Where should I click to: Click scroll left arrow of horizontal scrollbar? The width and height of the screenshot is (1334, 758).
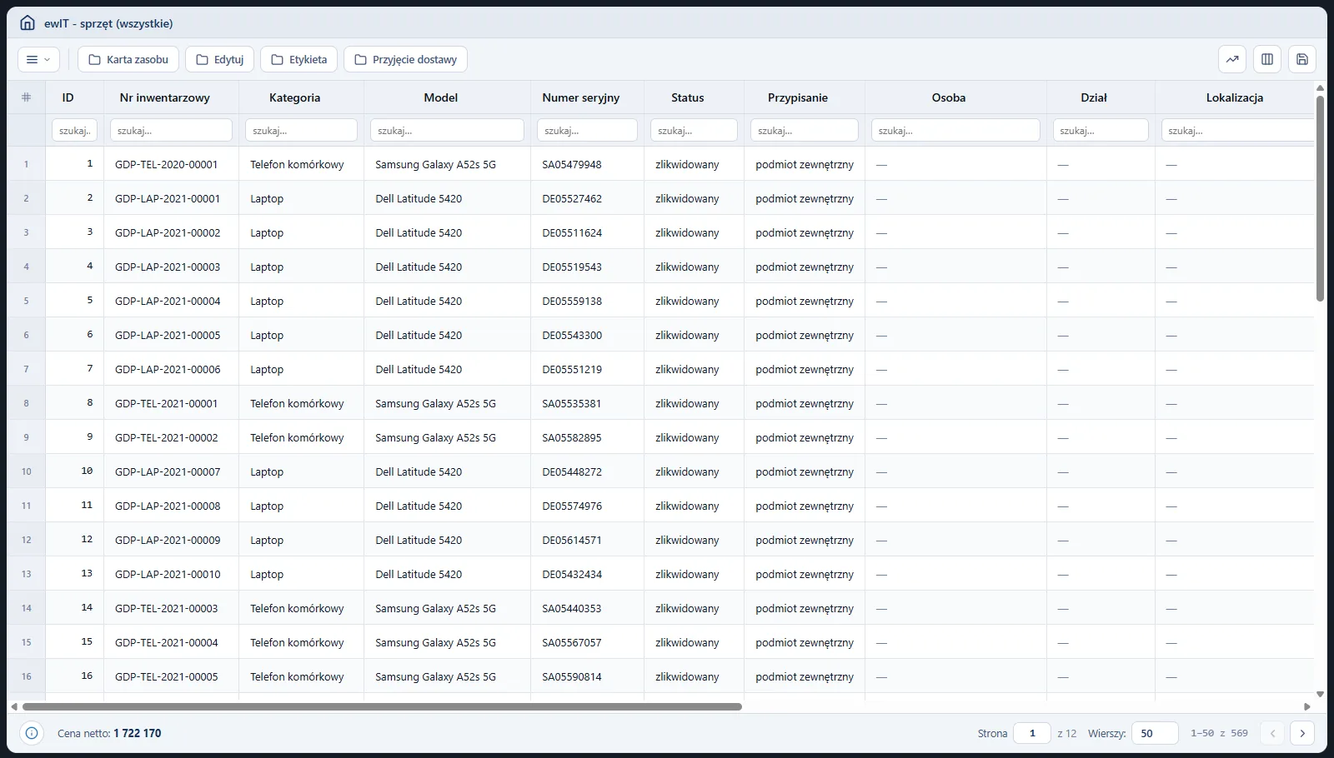(x=14, y=706)
